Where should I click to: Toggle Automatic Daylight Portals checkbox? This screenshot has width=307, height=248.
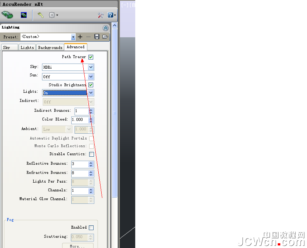click(91, 138)
